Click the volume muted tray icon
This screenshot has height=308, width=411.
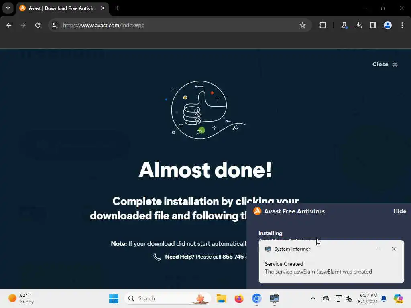(x=349, y=298)
